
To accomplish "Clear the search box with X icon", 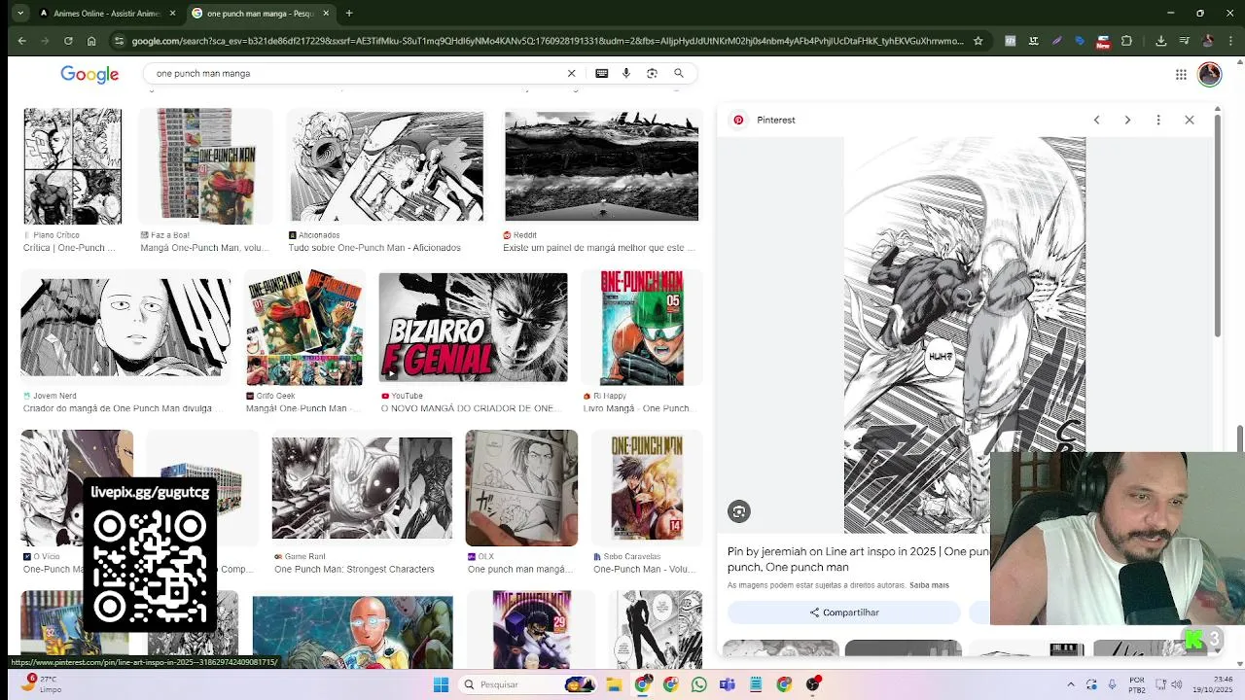I will 572,73.
